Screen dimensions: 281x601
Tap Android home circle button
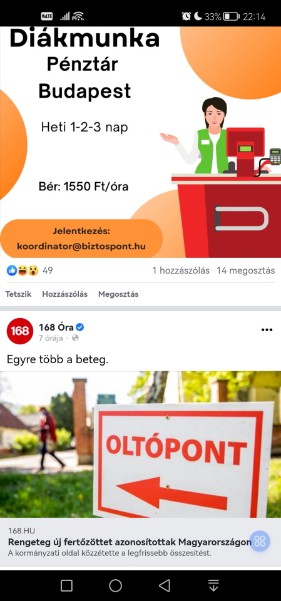point(115,585)
